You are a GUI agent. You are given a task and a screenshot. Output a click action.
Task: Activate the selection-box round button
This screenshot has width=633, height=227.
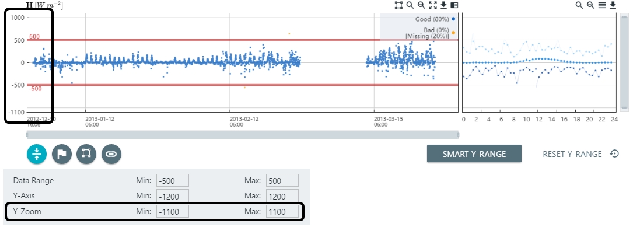[x=86, y=154]
